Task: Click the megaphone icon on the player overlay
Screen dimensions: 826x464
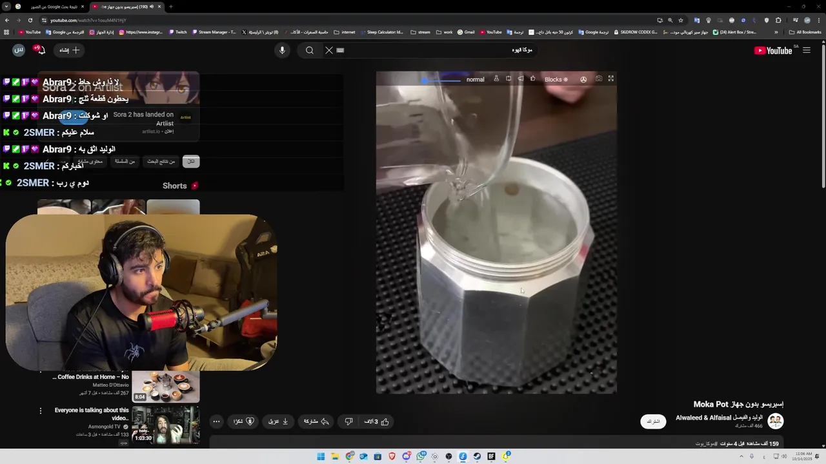Action: pos(521,79)
